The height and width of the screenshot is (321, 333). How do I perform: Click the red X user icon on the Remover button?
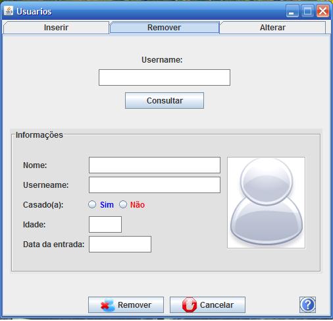coord(108,305)
